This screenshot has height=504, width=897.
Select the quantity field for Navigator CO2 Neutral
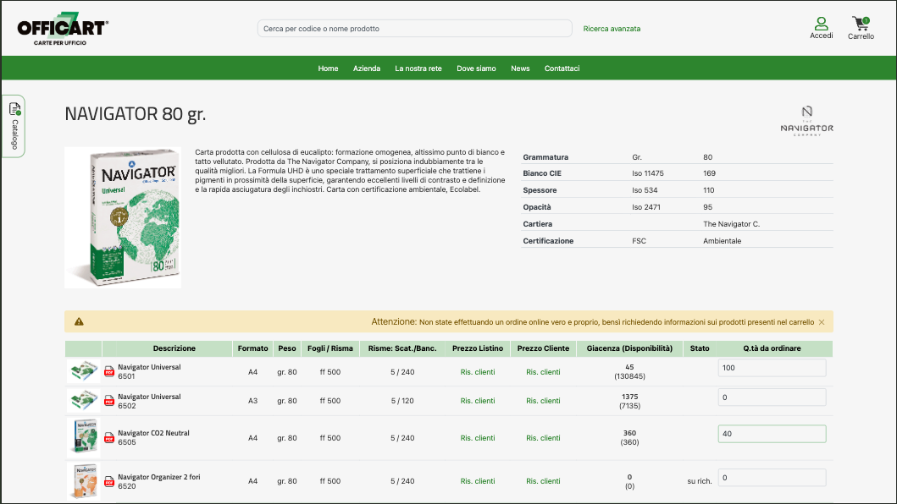(772, 433)
